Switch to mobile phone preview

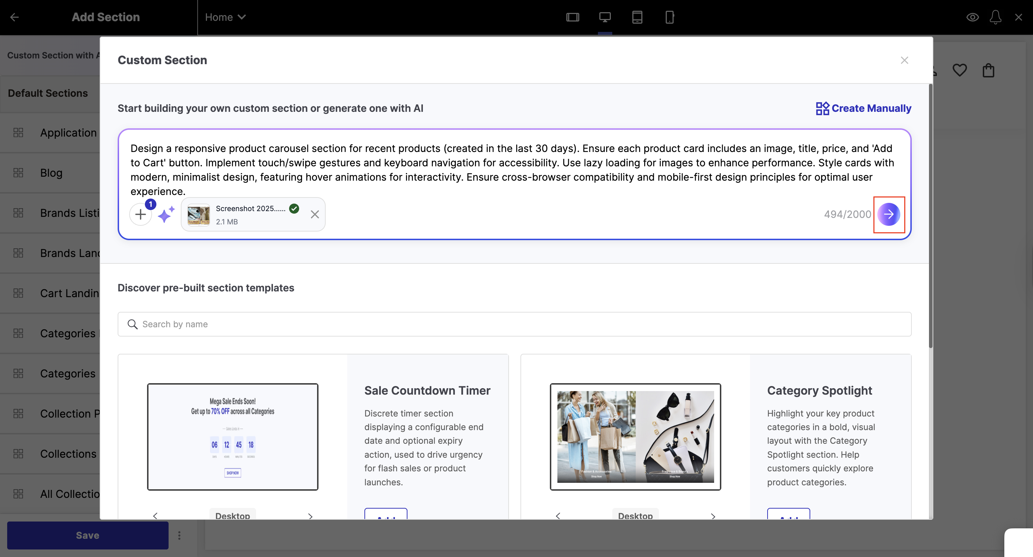click(x=669, y=17)
